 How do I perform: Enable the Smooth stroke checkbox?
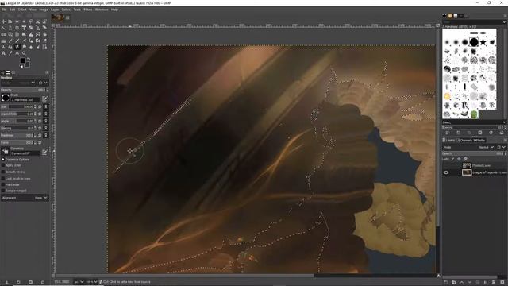coord(3,172)
